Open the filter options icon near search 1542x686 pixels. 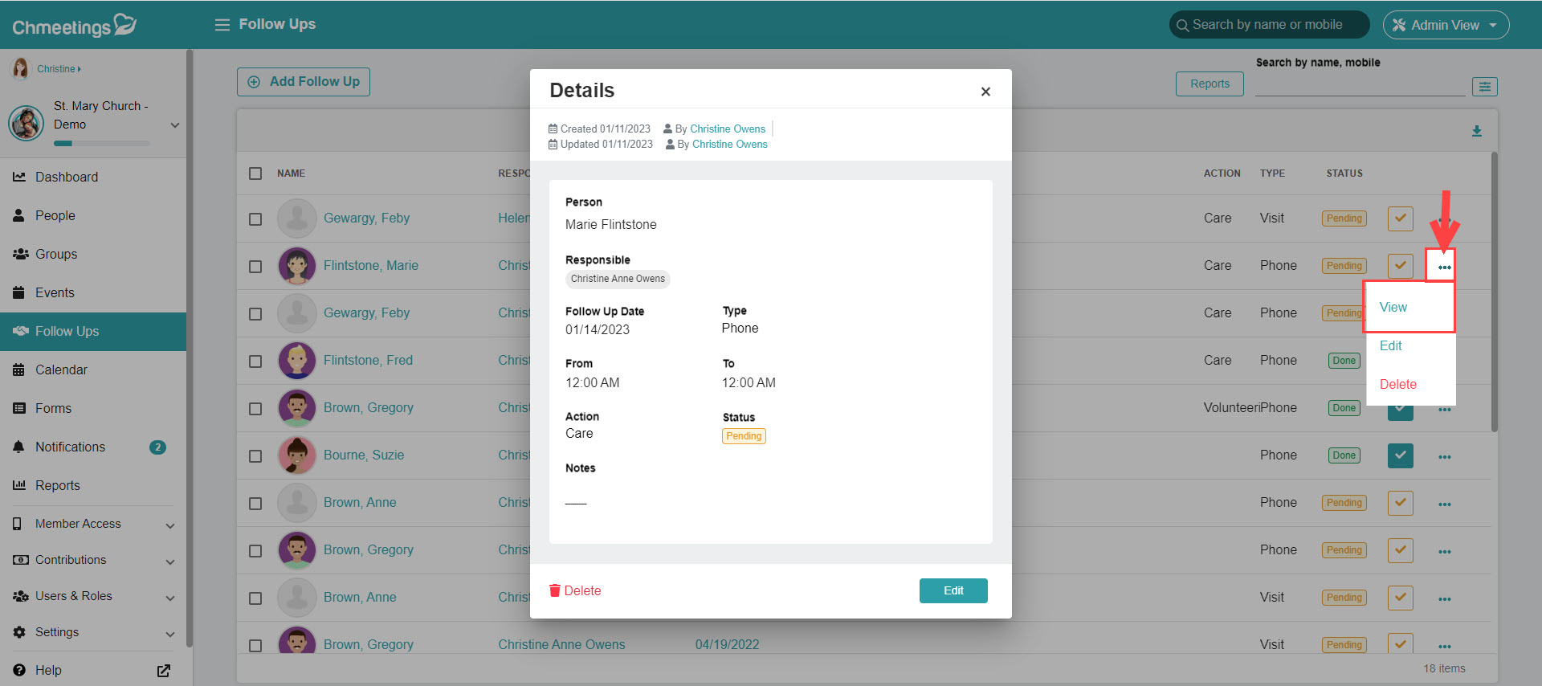coord(1484,87)
